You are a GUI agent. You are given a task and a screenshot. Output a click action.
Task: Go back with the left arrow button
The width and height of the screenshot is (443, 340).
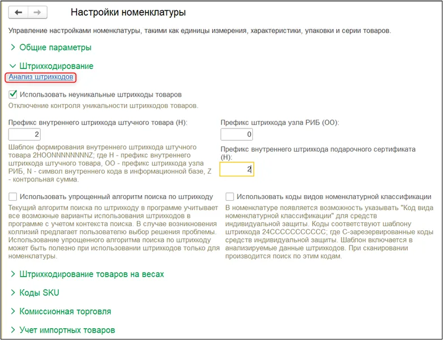pos(18,12)
